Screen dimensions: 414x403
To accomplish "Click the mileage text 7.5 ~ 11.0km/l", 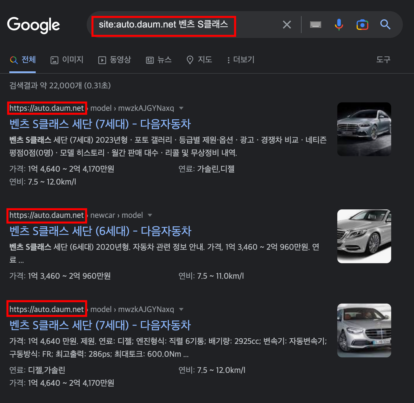I will pos(220,276).
